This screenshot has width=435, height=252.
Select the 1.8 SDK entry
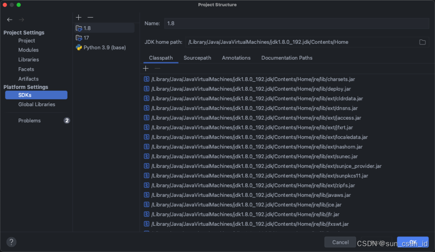tap(105, 28)
